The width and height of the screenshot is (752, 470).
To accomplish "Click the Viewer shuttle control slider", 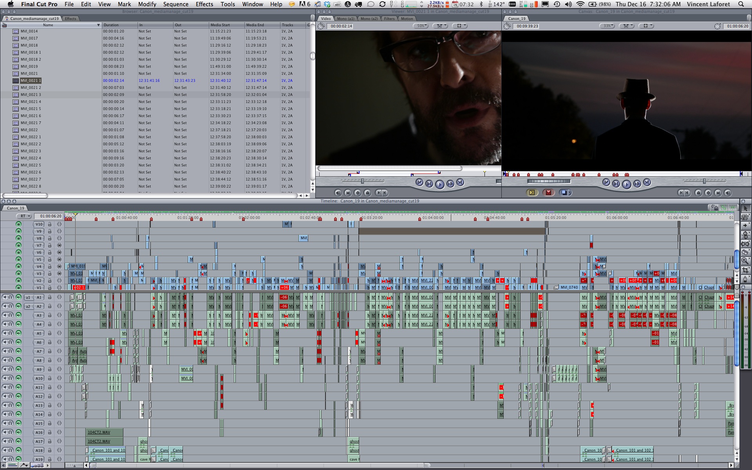I will click(363, 181).
